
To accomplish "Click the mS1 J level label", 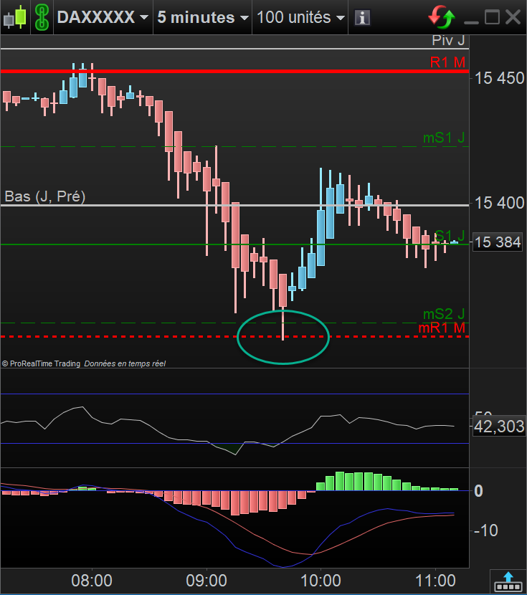I will click(444, 138).
